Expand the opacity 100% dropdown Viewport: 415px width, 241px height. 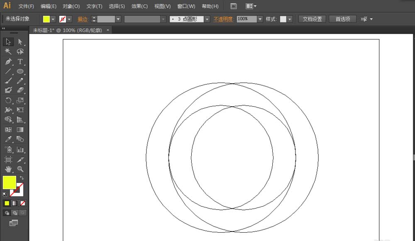click(260, 19)
